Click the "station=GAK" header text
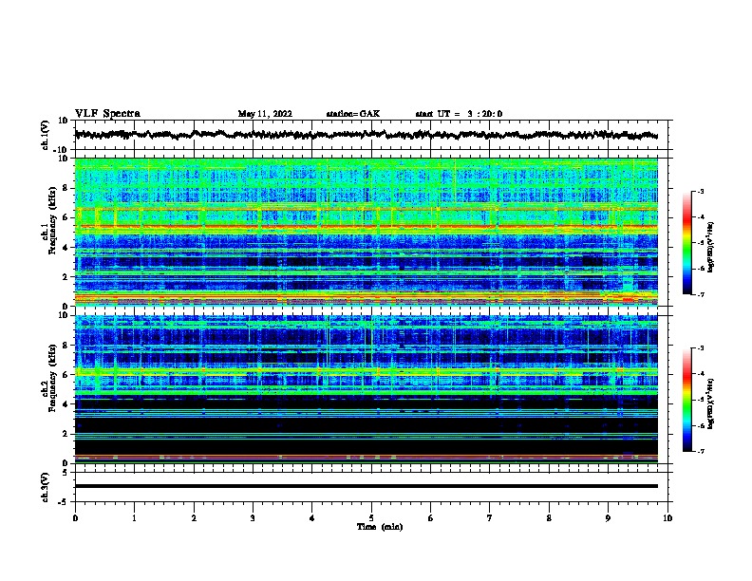Image resolution: width=752 pixels, height=581 pixels. tap(353, 114)
